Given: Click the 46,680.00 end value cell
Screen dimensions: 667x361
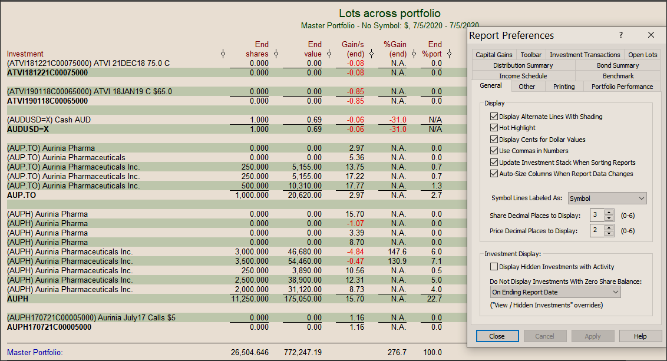Looking at the screenshot, I should pos(305,251).
